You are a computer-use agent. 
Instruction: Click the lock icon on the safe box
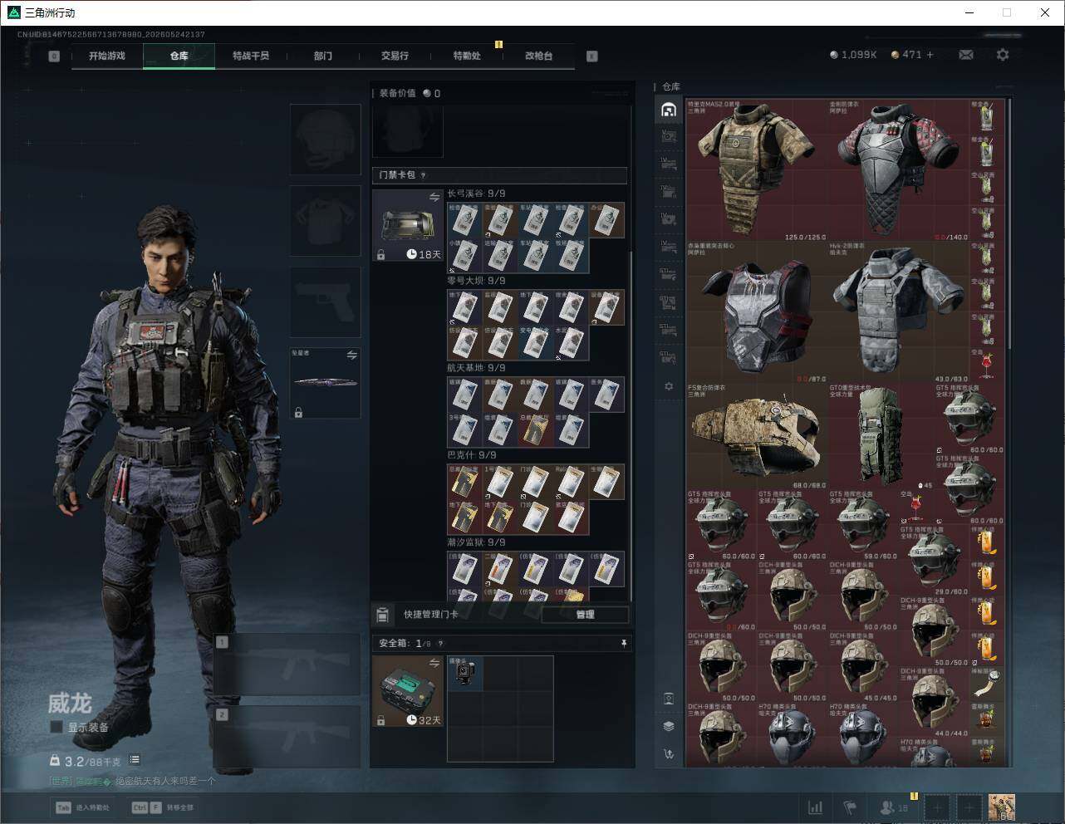tap(380, 720)
